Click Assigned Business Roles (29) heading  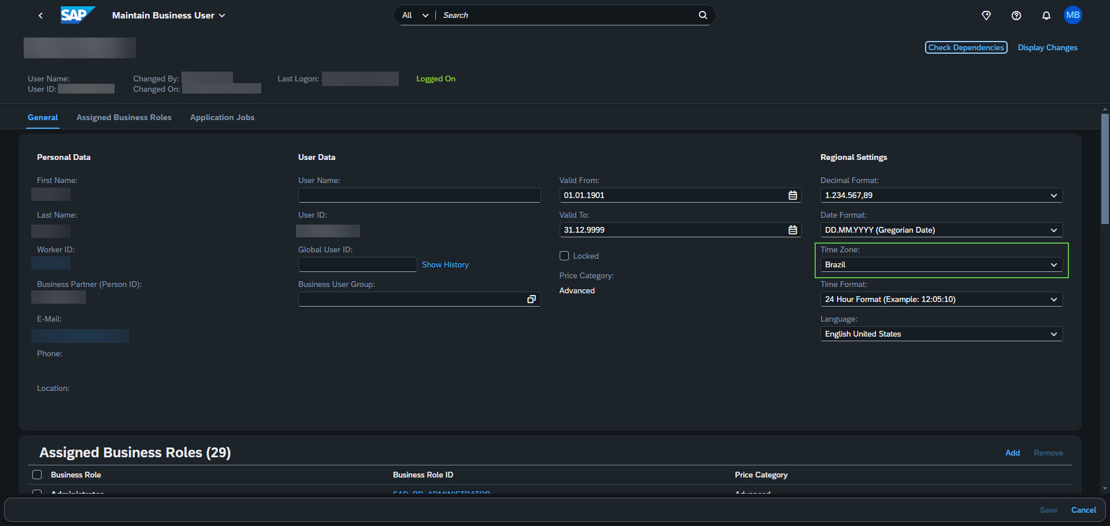click(x=135, y=453)
